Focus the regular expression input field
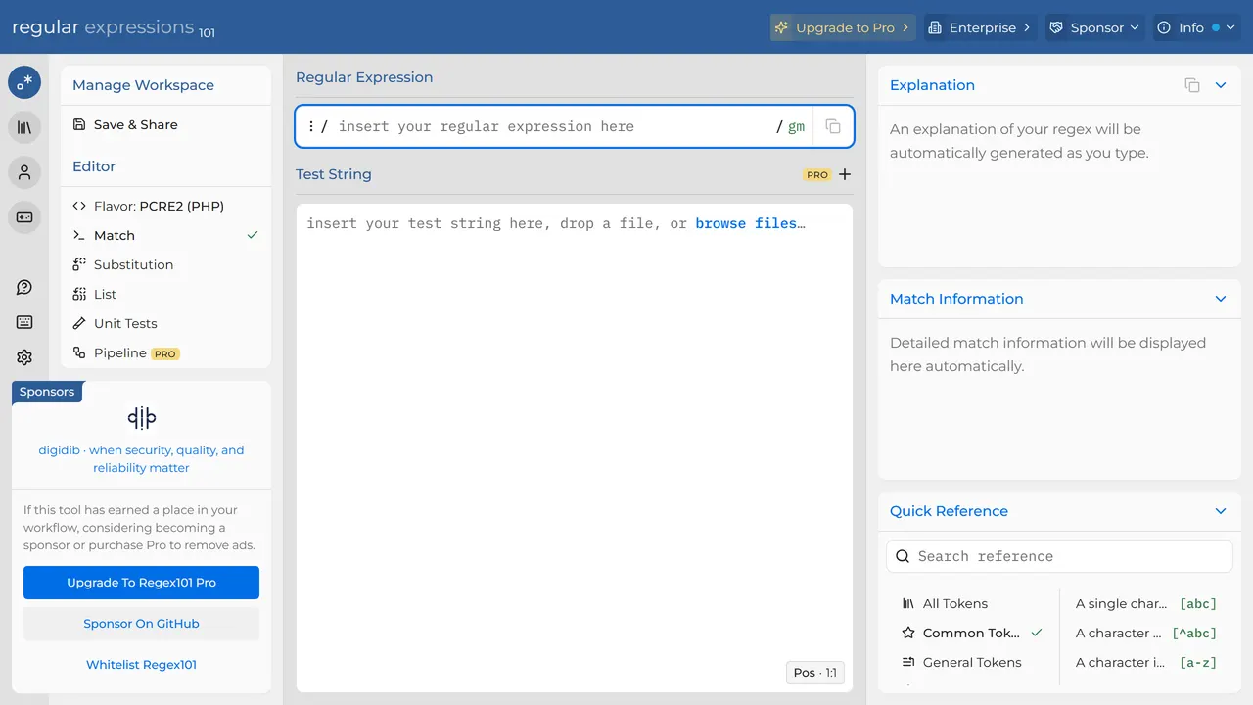The height and width of the screenshot is (705, 1253). coord(554,126)
